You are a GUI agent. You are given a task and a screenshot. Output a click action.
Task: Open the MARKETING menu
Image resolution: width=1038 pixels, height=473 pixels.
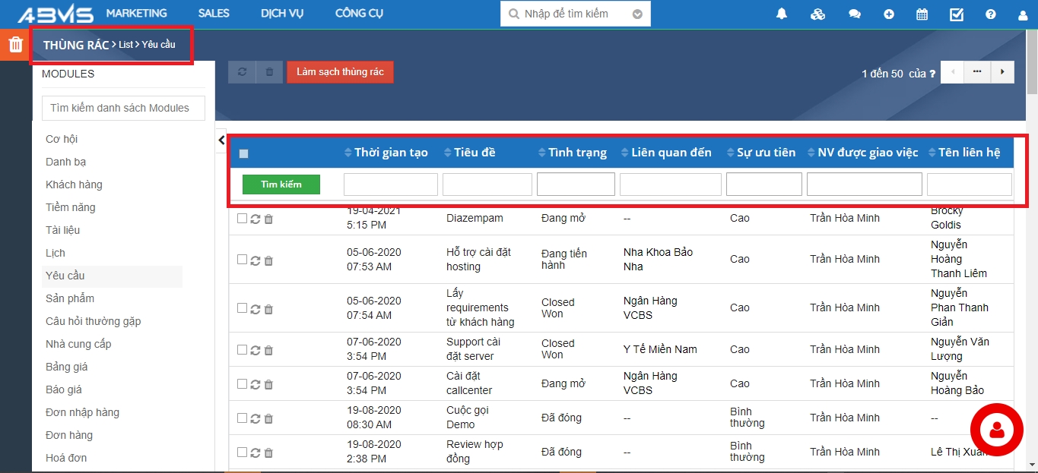tap(136, 14)
